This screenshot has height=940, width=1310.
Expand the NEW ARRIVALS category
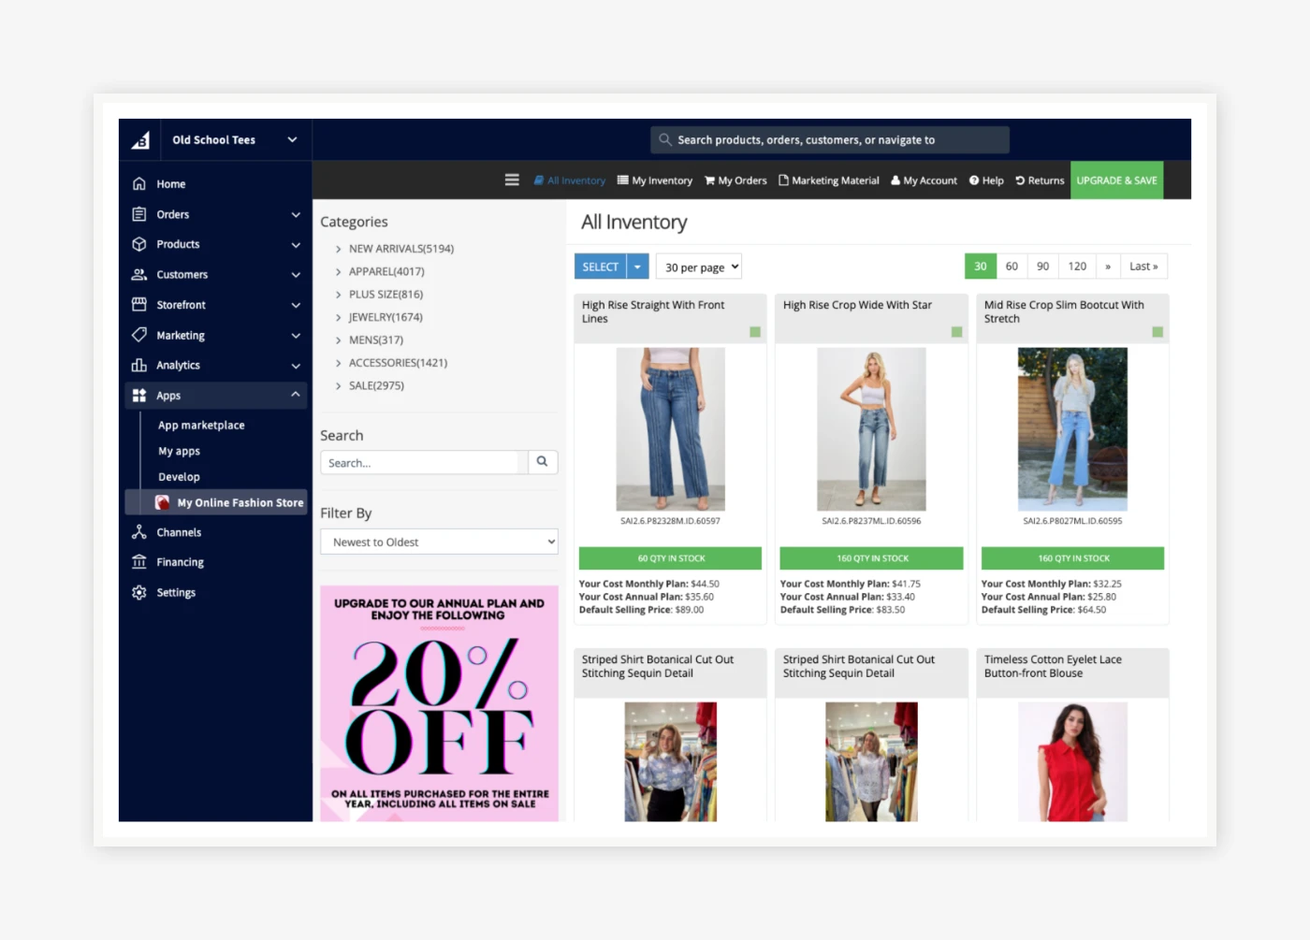(338, 249)
